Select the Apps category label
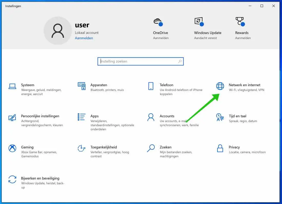282x204 pixels. (x=94, y=116)
